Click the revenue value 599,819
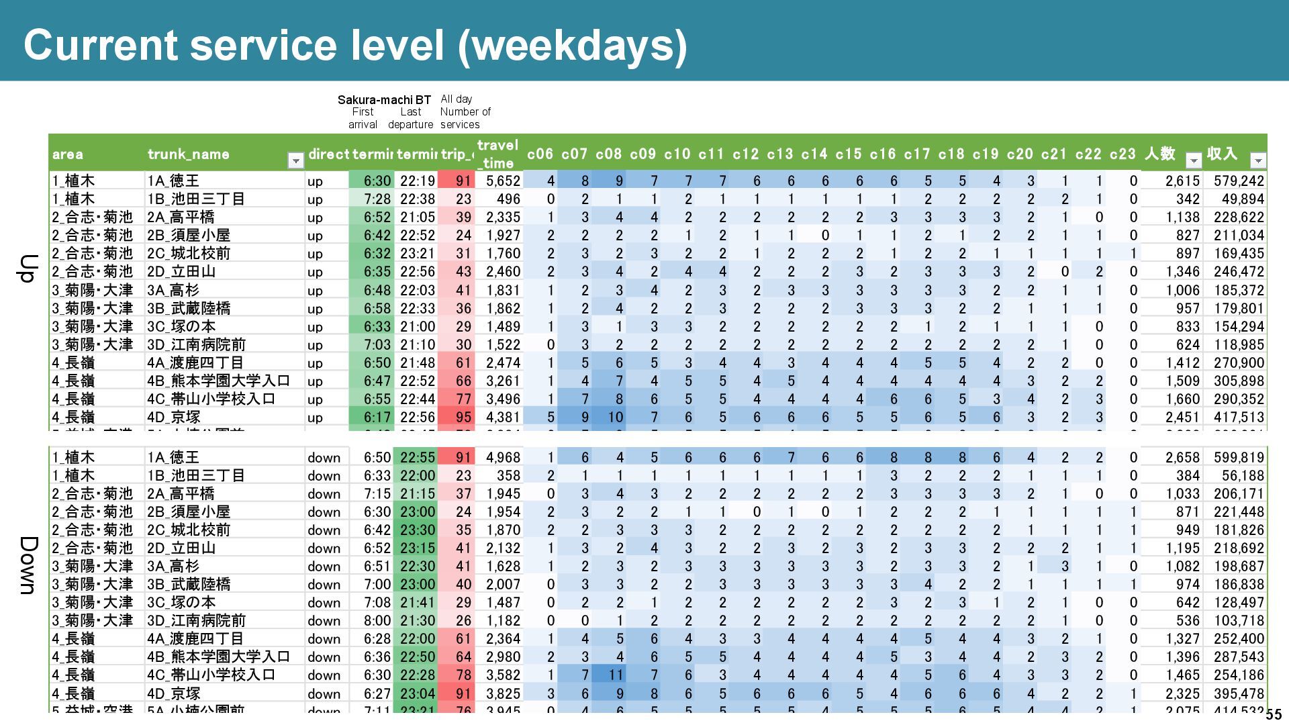The width and height of the screenshot is (1289, 725). pyautogui.click(x=1238, y=457)
